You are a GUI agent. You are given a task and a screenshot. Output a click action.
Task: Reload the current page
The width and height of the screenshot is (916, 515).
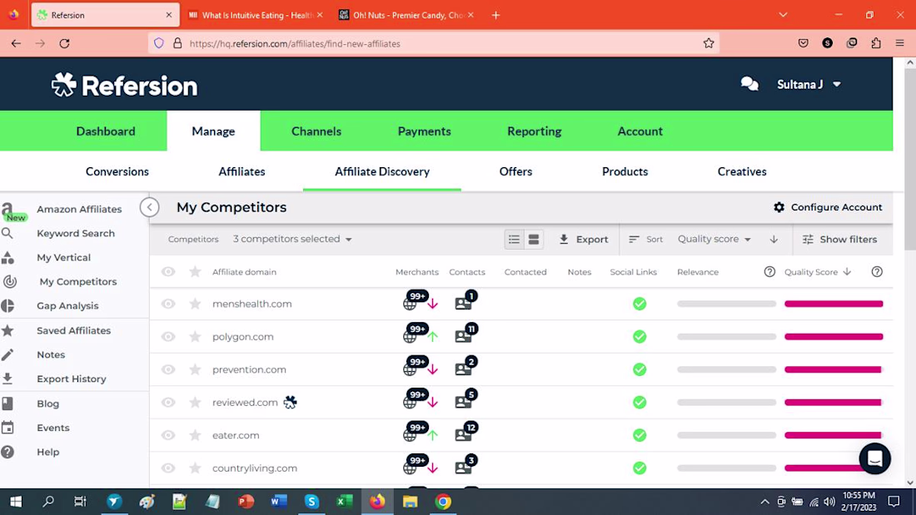click(65, 43)
